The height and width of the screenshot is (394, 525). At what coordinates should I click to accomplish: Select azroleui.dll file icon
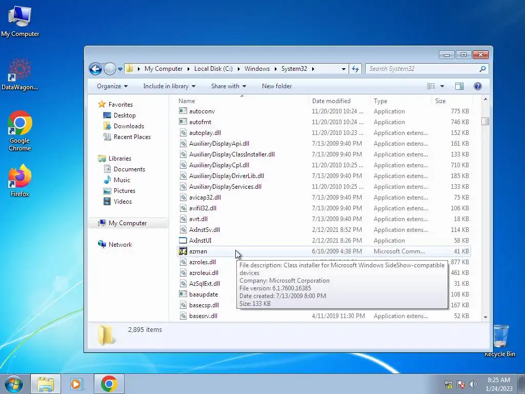click(x=183, y=273)
